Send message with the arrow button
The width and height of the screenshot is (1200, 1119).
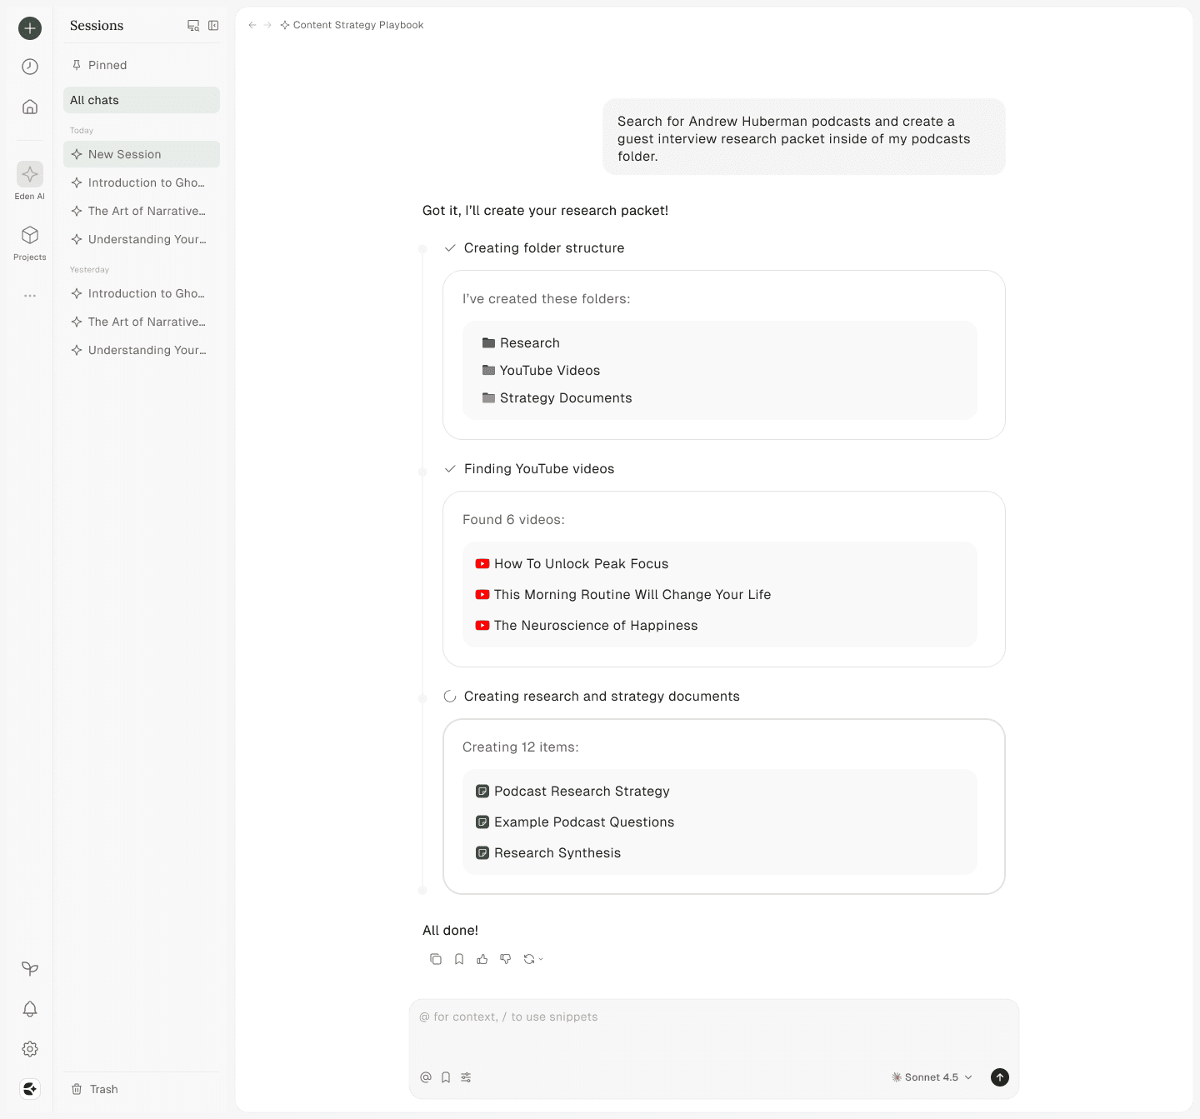pyautogui.click(x=1000, y=1077)
